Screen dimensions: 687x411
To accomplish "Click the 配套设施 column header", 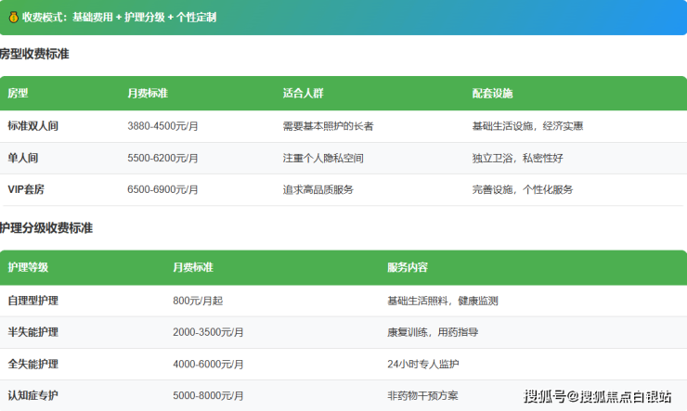I will [x=492, y=94].
